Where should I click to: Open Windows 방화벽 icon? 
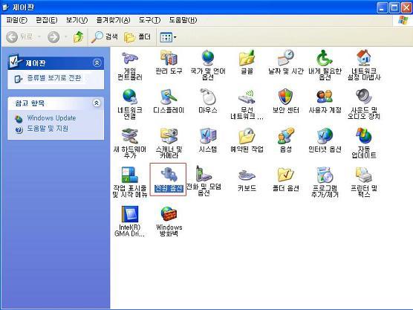pos(169,214)
